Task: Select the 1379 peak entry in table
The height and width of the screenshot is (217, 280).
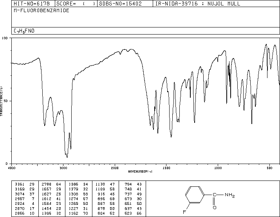Action: 78,189
